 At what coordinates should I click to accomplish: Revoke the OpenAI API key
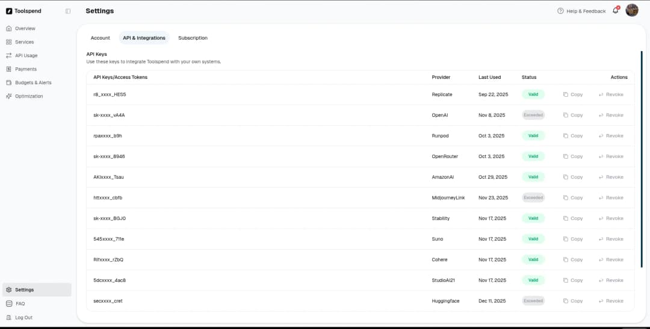coord(611,115)
